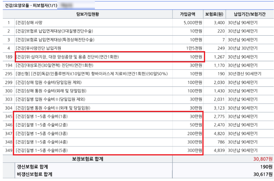Click the red total 30,807원

tap(263, 159)
